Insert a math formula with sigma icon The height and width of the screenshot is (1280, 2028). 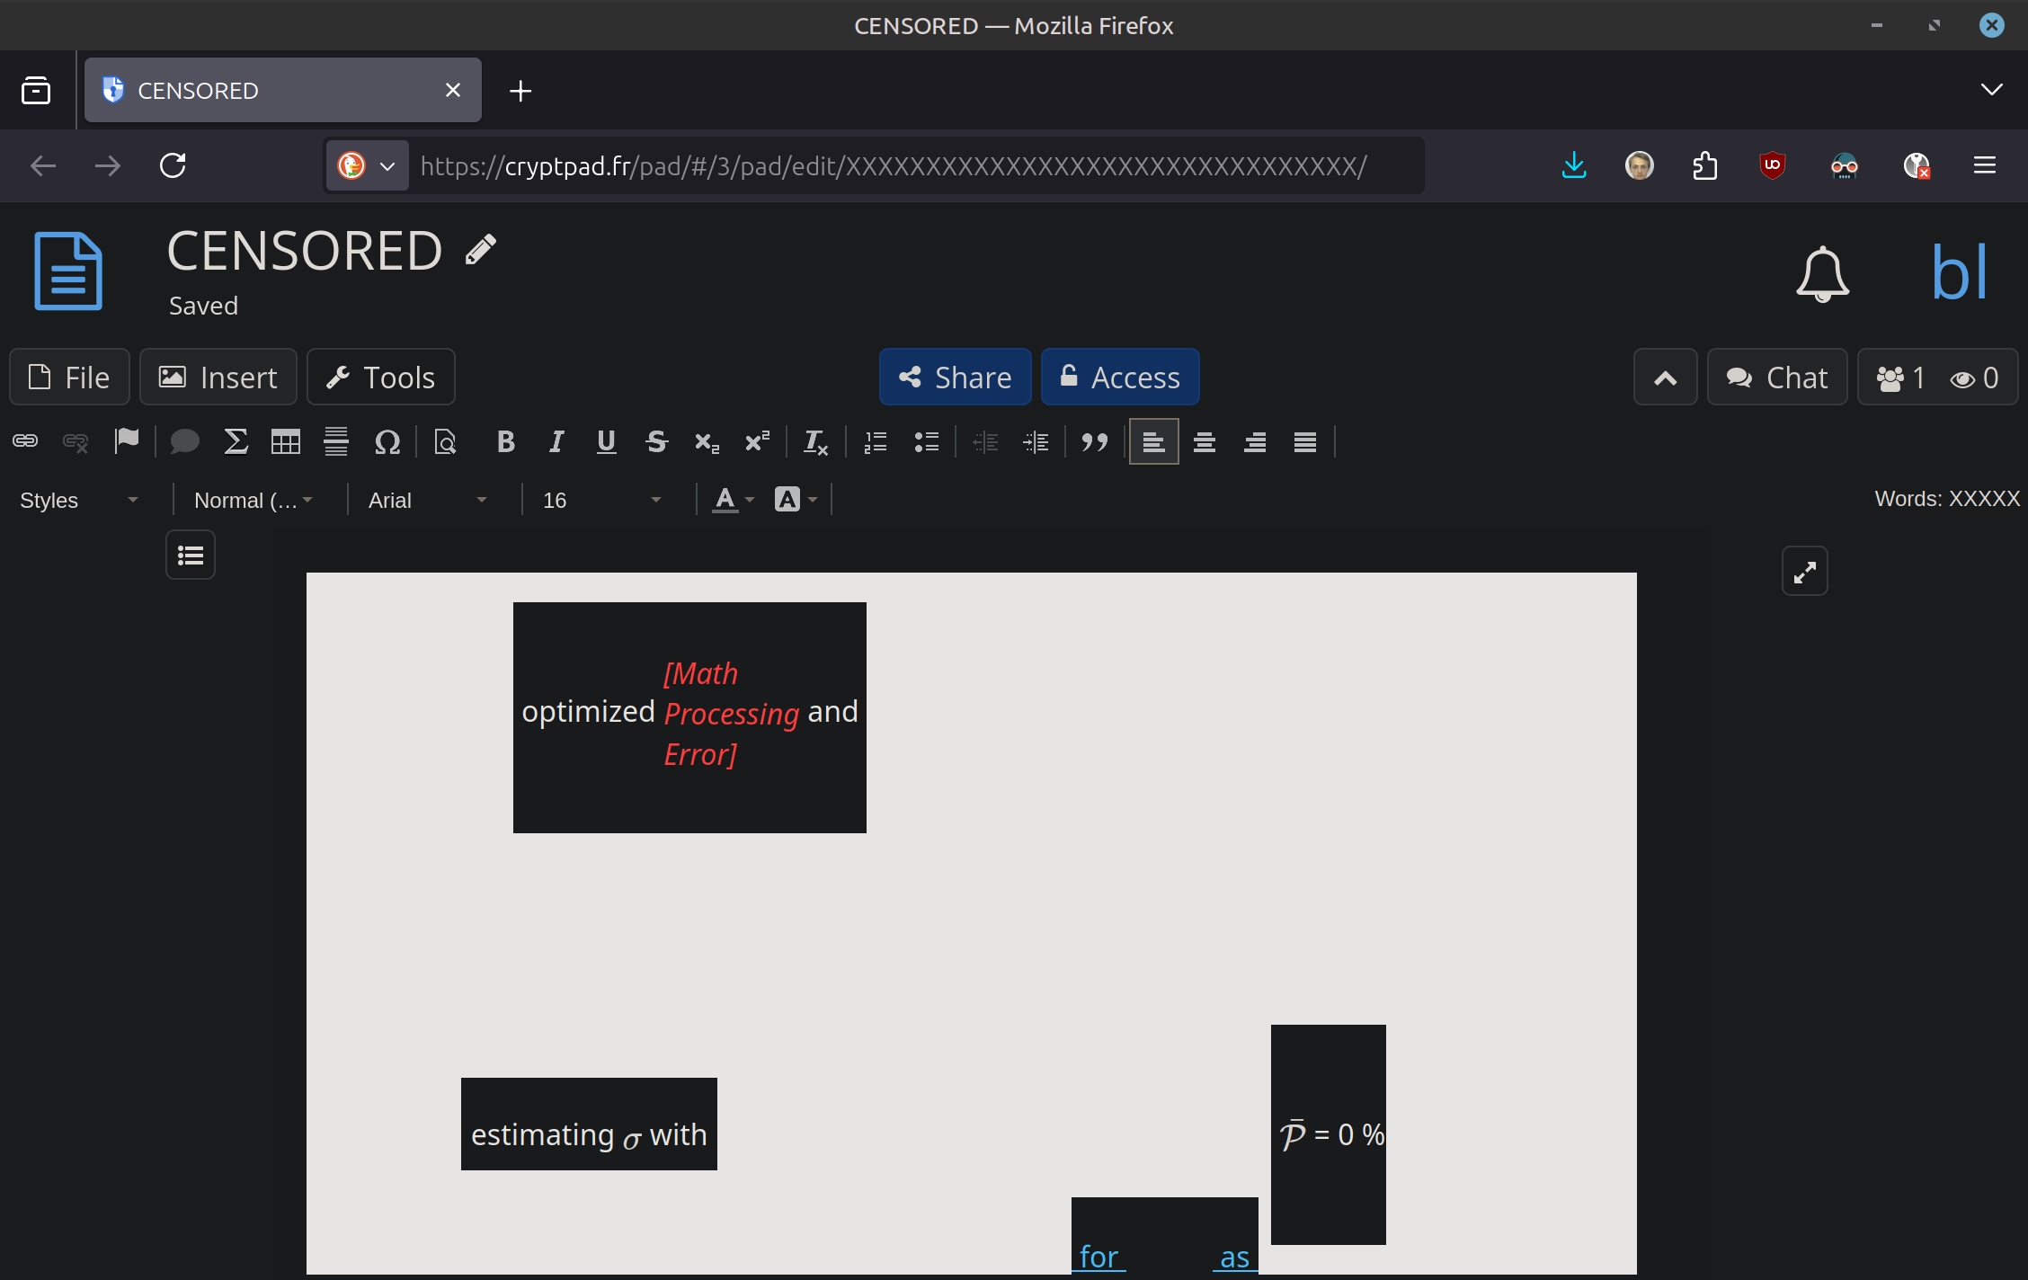236,441
